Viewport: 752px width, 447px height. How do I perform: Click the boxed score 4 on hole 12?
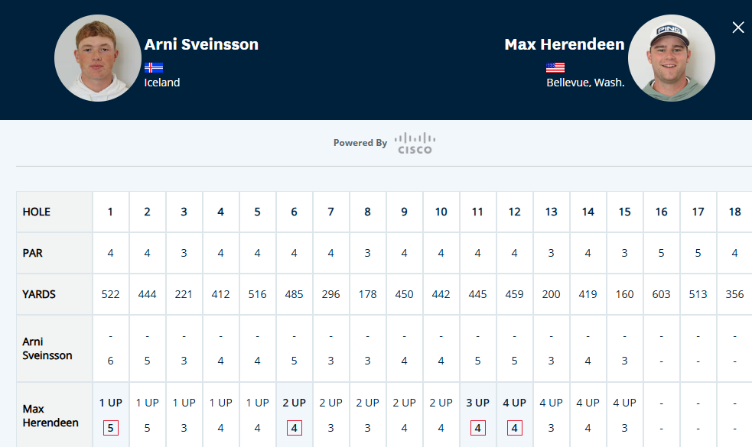coord(515,429)
